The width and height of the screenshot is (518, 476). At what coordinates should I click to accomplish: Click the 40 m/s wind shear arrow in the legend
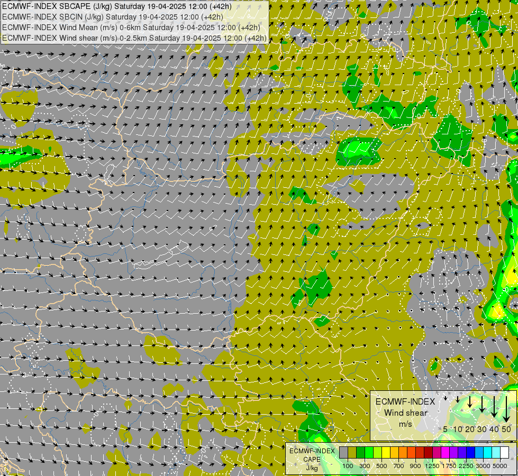pyautogui.click(x=494, y=407)
